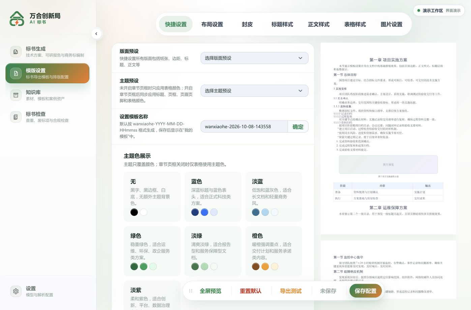Viewport: 471px width, 310px height.
Task: Choose the 淡蓝 theme card
Action: pyautogui.click(x=274, y=197)
